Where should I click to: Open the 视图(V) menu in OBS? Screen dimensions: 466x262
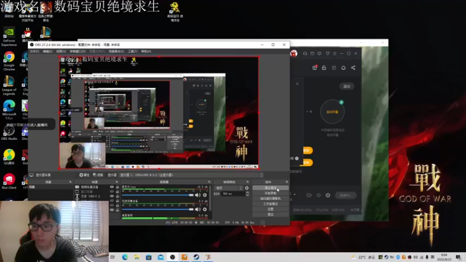[61, 51]
